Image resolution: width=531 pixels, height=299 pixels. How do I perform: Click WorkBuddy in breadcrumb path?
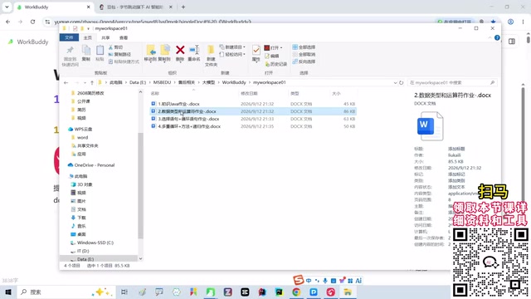234,82
